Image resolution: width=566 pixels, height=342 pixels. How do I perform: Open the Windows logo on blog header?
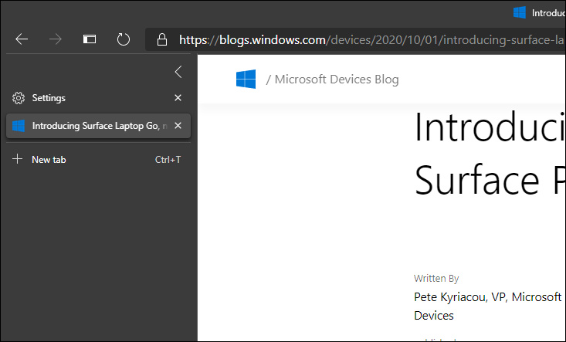(246, 79)
